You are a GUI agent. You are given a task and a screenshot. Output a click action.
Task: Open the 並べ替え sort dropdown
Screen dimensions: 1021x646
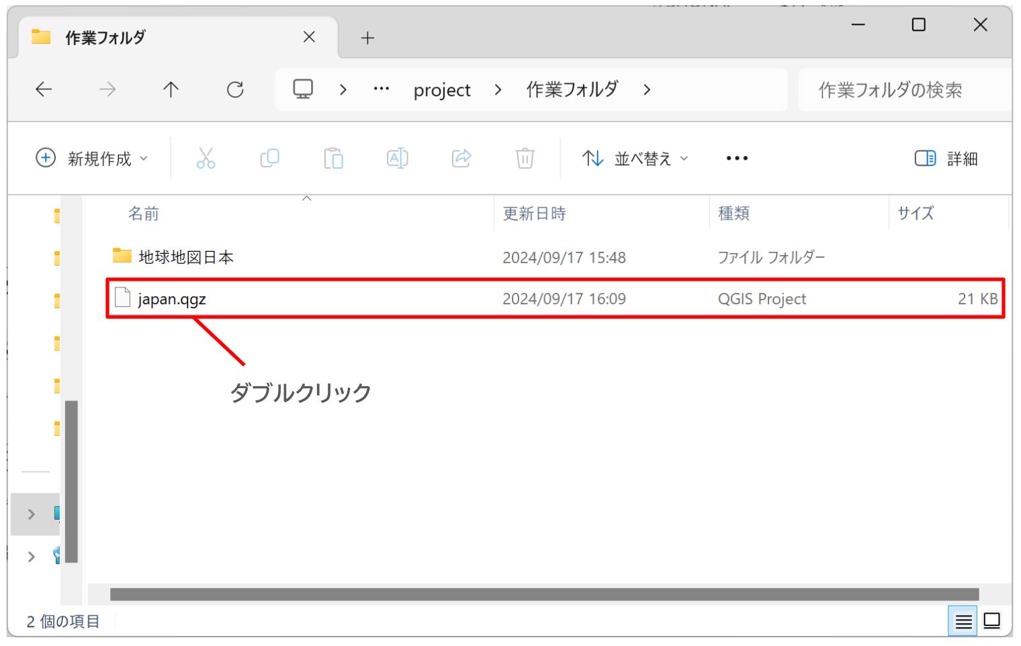[x=635, y=158]
